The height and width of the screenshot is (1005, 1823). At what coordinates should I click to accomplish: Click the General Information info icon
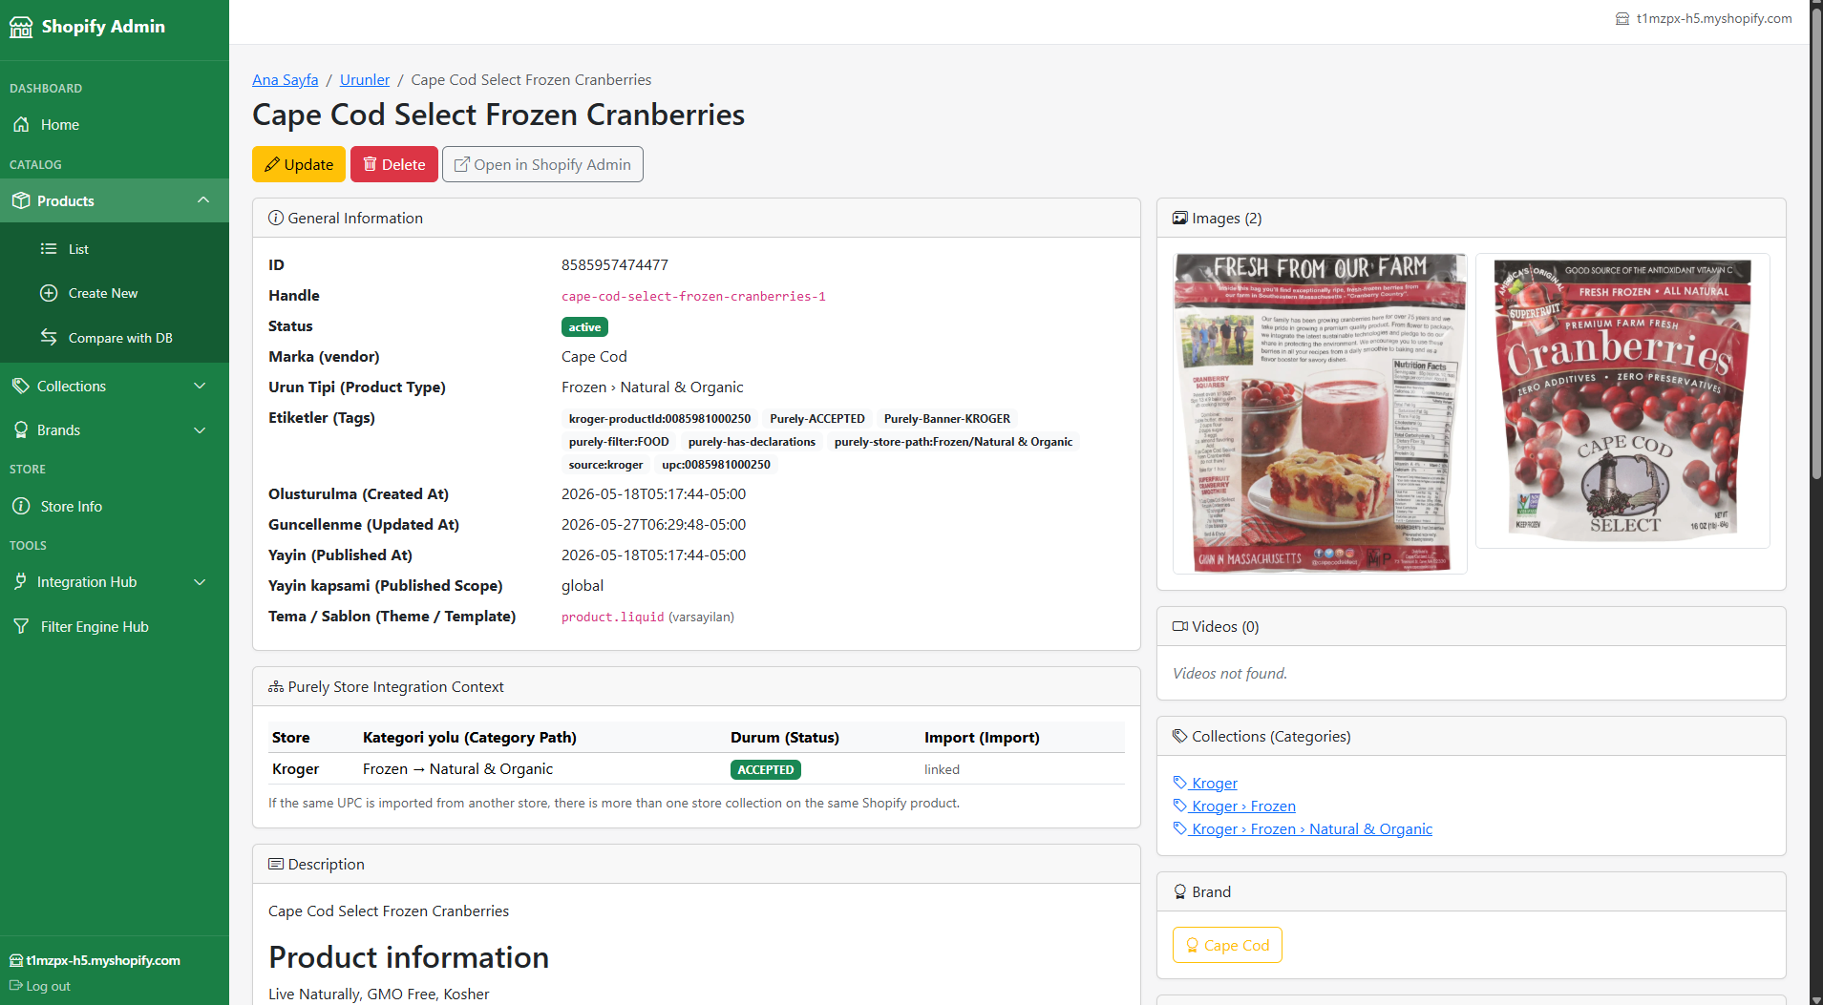(x=276, y=218)
